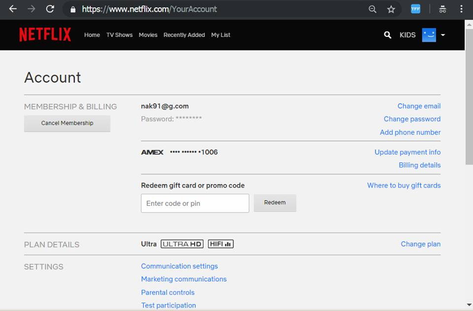Click the vertical scrollbar thumb
The height and width of the screenshot is (311, 473).
tap(469, 96)
